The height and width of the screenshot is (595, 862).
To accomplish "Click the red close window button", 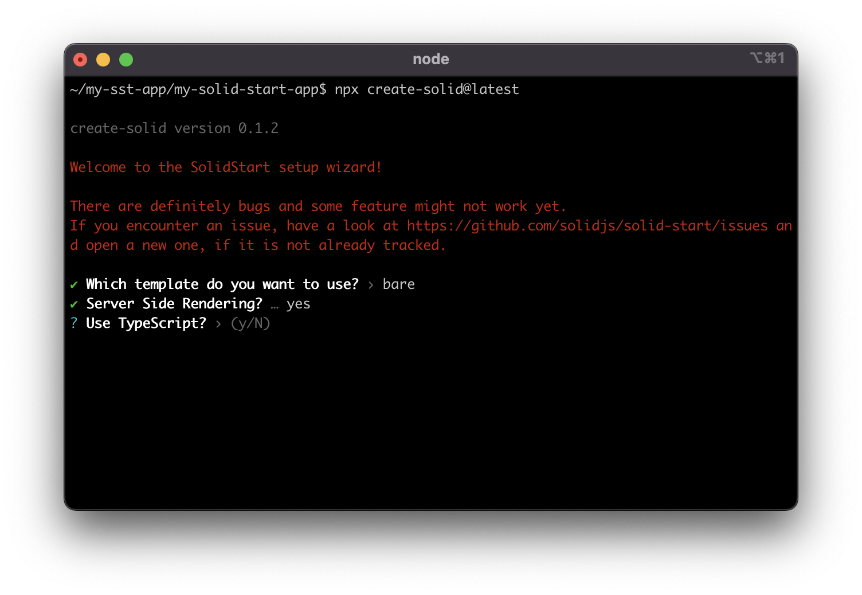I will tap(80, 60).
